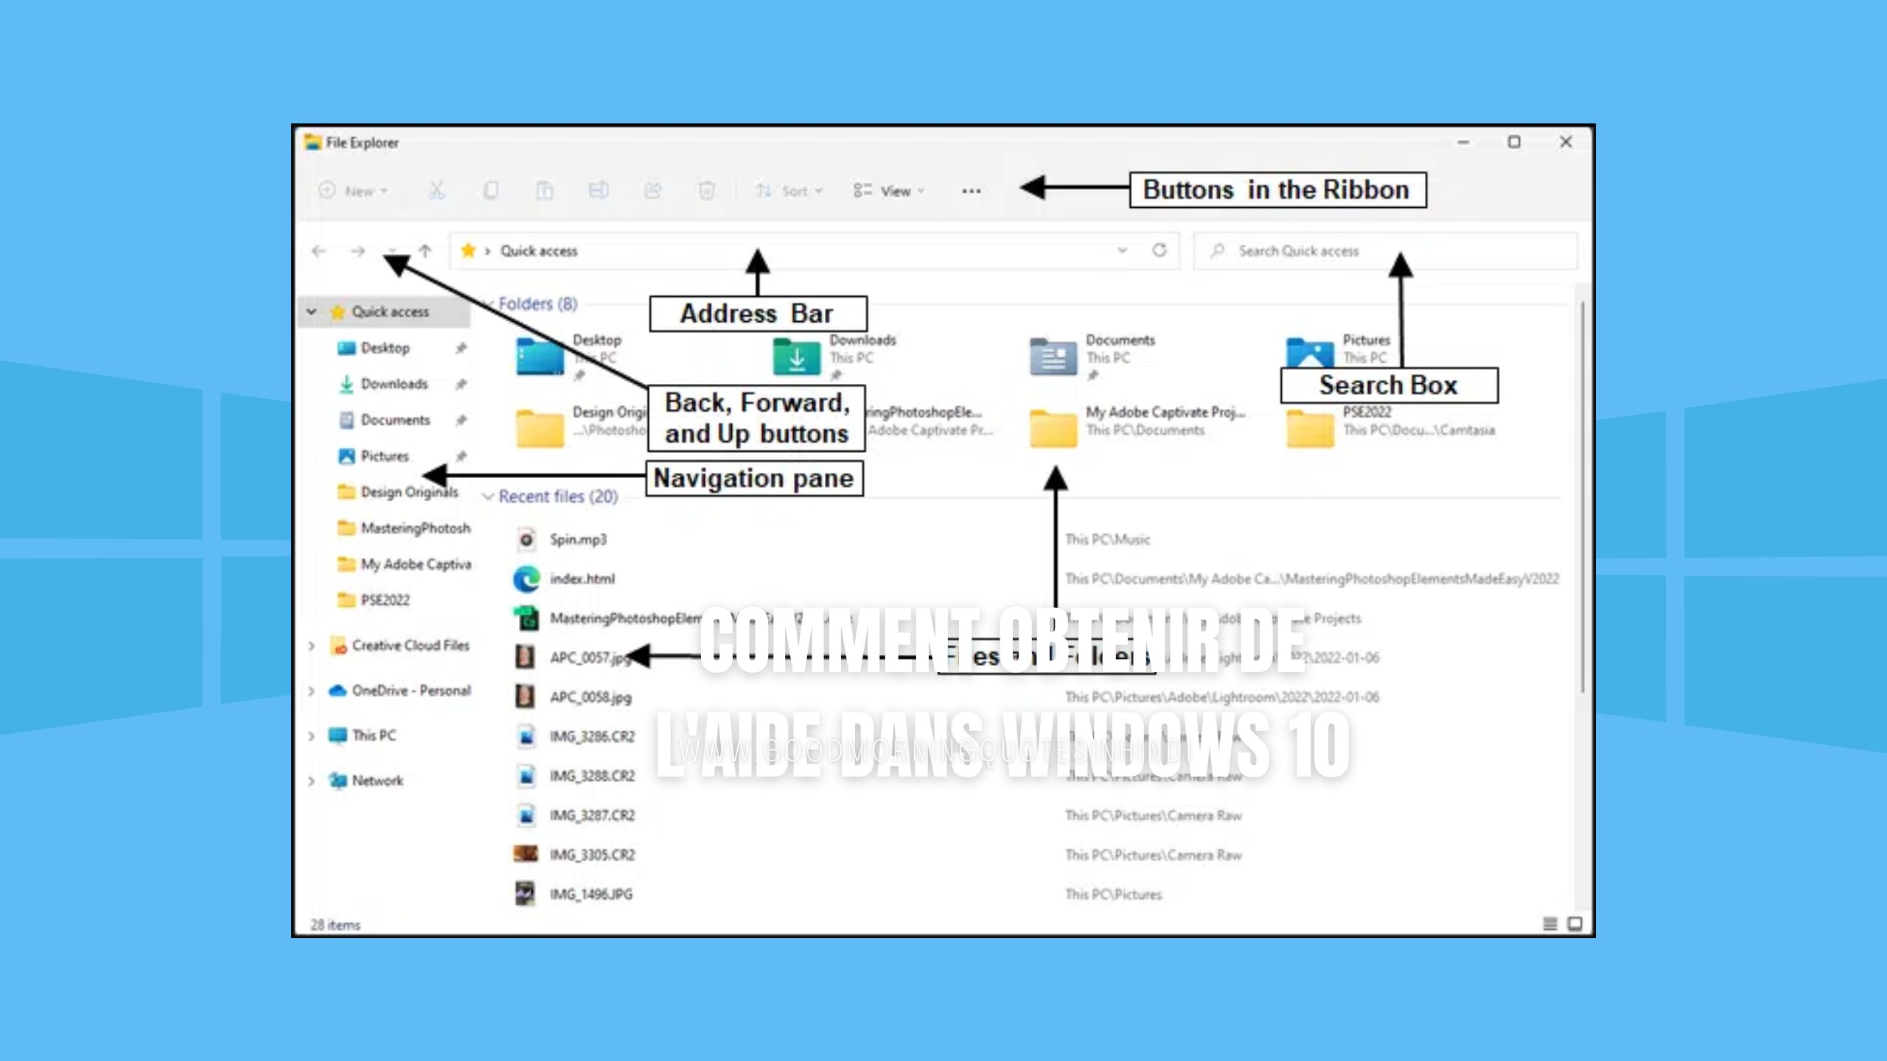Click the Copy icon in ribbon
Image resolution: width=1887 pixels, height=1061 pixels.
point(490,190)
